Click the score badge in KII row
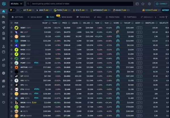Image resolution: width=170 pixels, height=118 pixels. (x=118, y=32)
